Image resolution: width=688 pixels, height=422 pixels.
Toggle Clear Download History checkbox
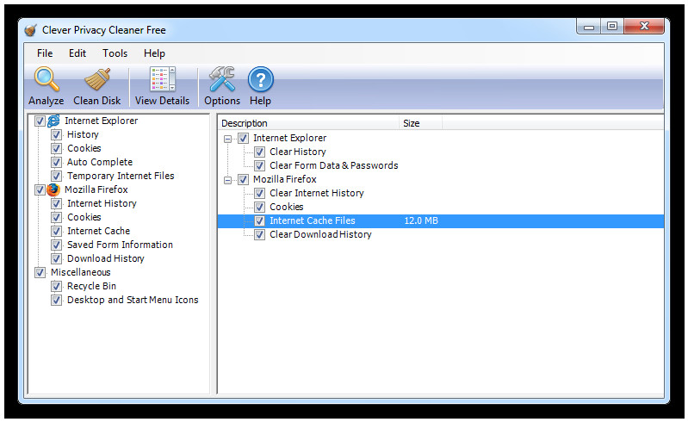pyautogui.click(x=259, y=235)
